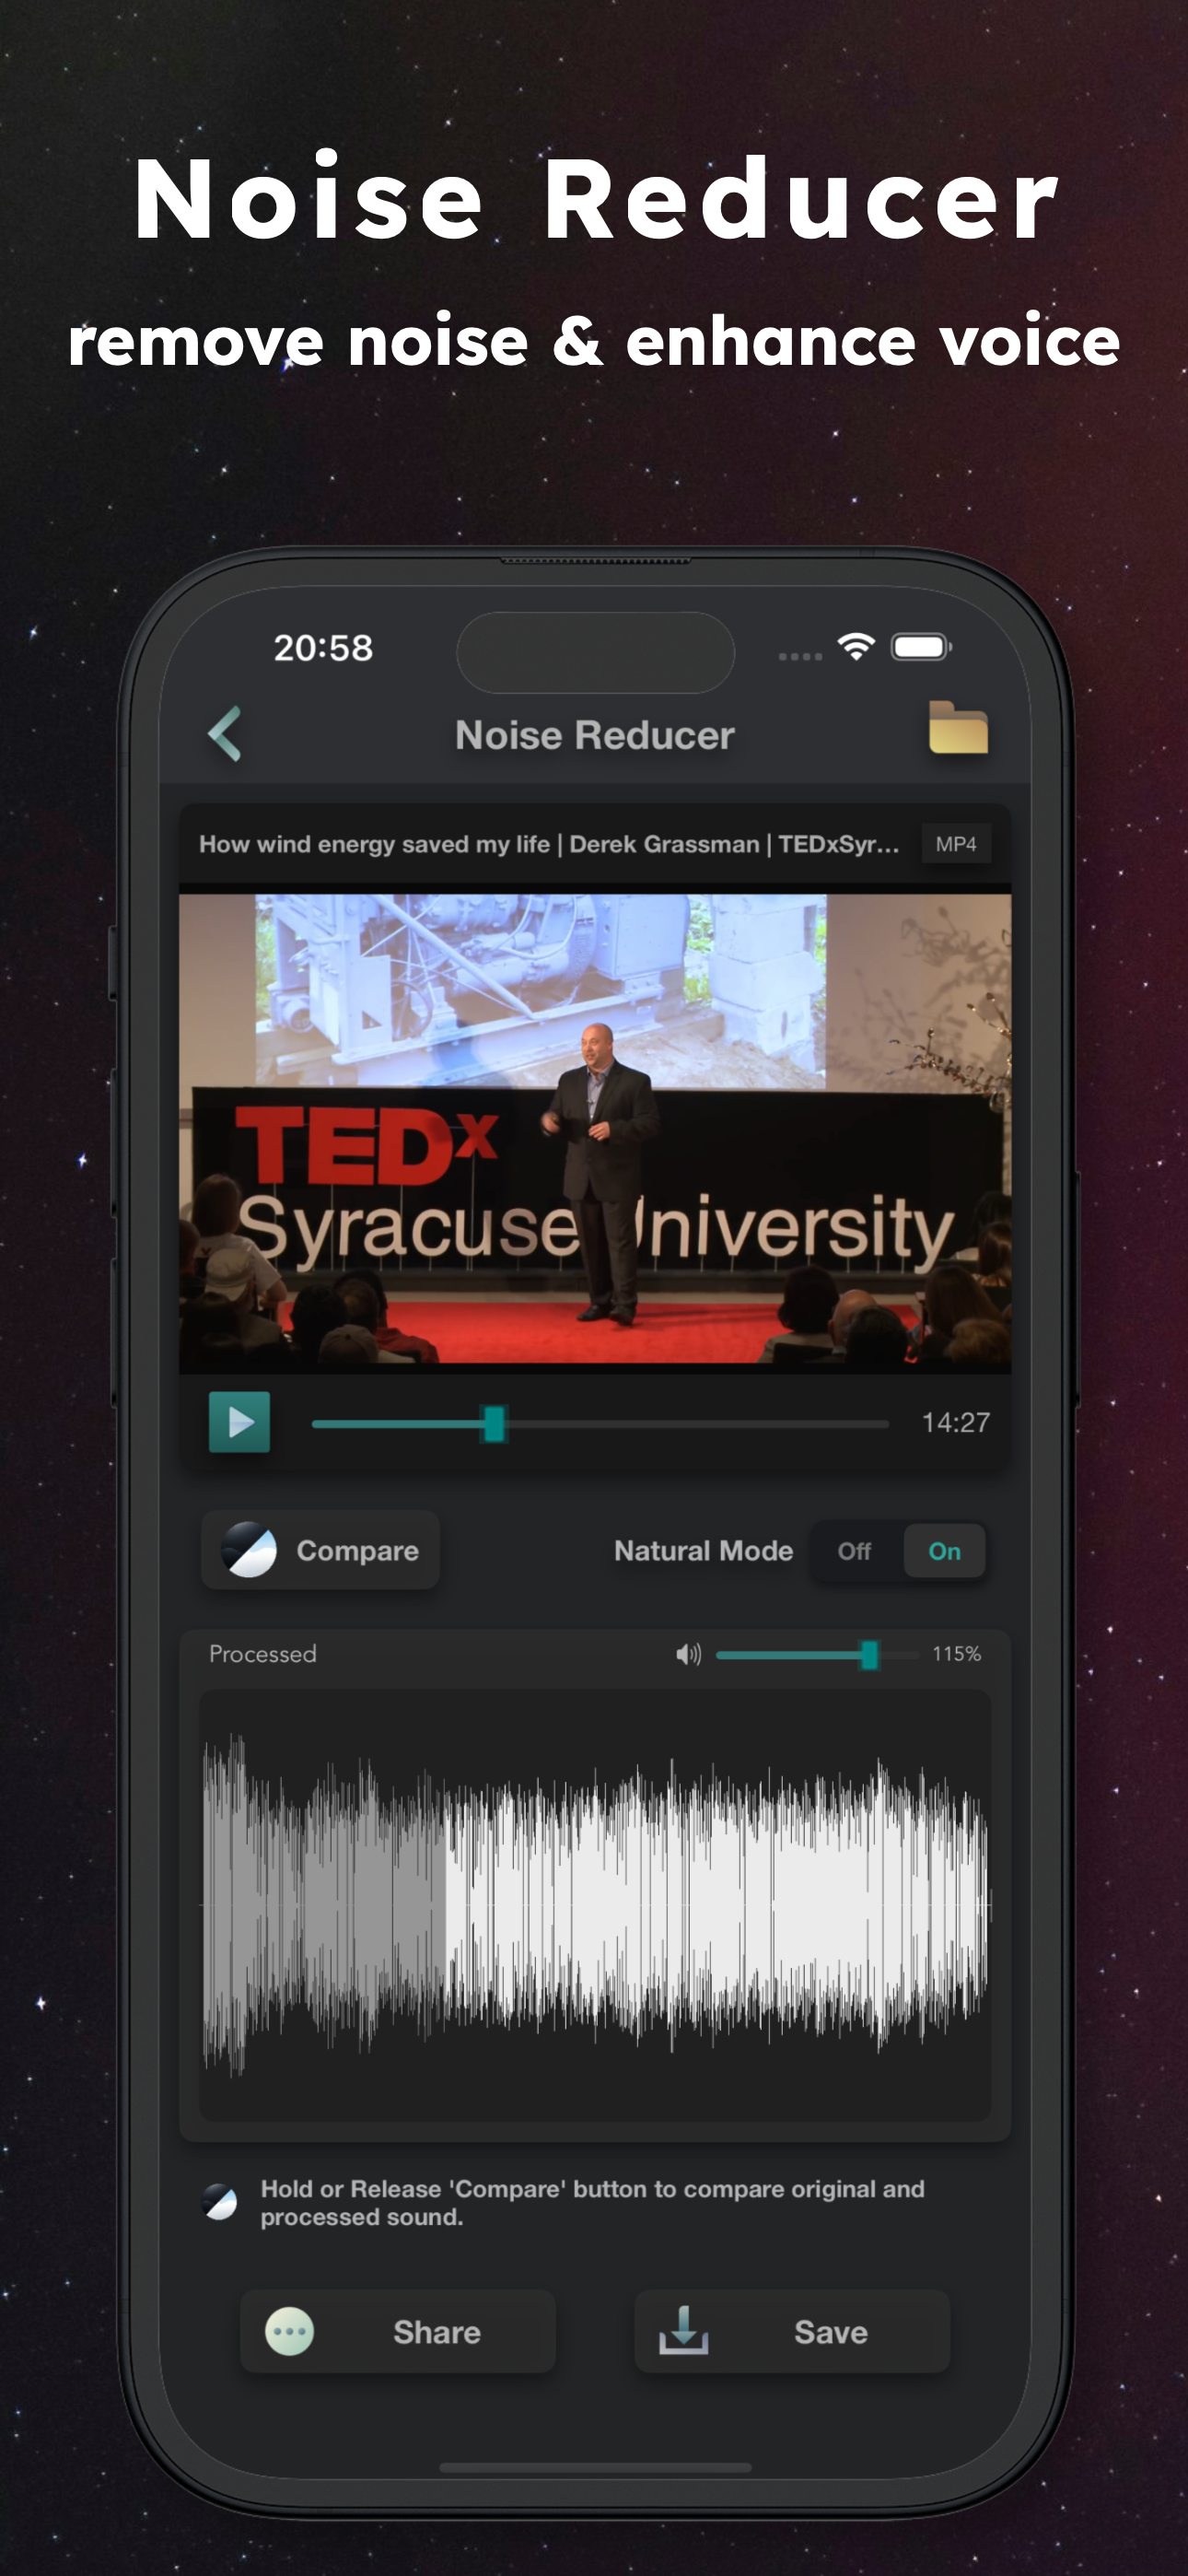Viewport: 1188px width, 2576px height.
Task: Click the 'Noise Reducer' screen title in app header
Action: click(x=595, y=735)
